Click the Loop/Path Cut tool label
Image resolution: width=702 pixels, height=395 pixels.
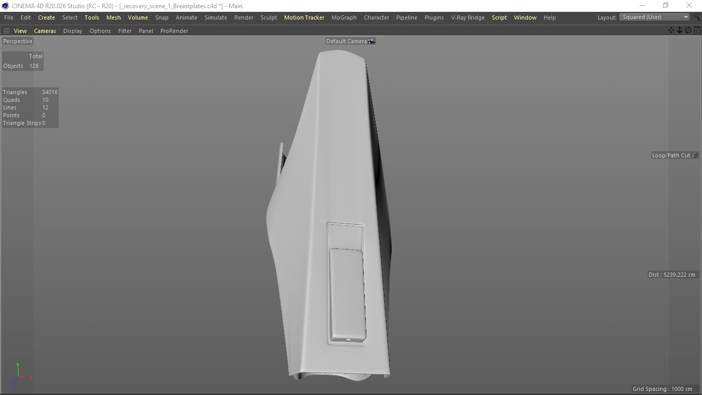click(x=671, y=155)
